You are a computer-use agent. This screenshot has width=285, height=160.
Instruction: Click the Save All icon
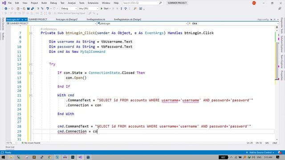pyautogui.click(x=33, y=8)
